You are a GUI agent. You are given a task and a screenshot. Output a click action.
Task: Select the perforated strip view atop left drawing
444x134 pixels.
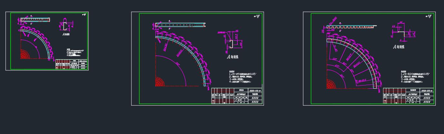pos(35,20)
